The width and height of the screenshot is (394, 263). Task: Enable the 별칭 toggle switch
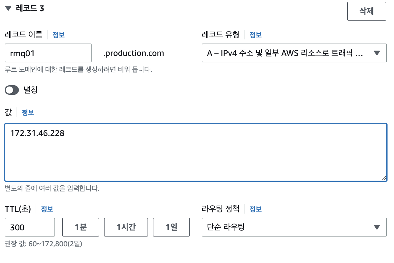click(x=12, y=90)
